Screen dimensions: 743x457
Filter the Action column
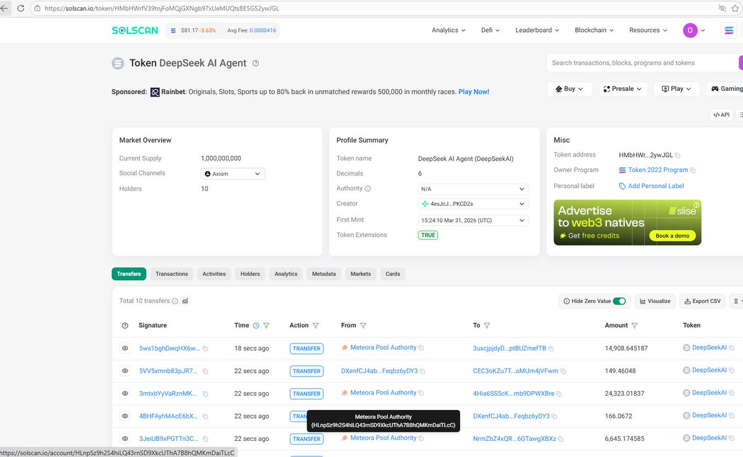pos(316,325)
